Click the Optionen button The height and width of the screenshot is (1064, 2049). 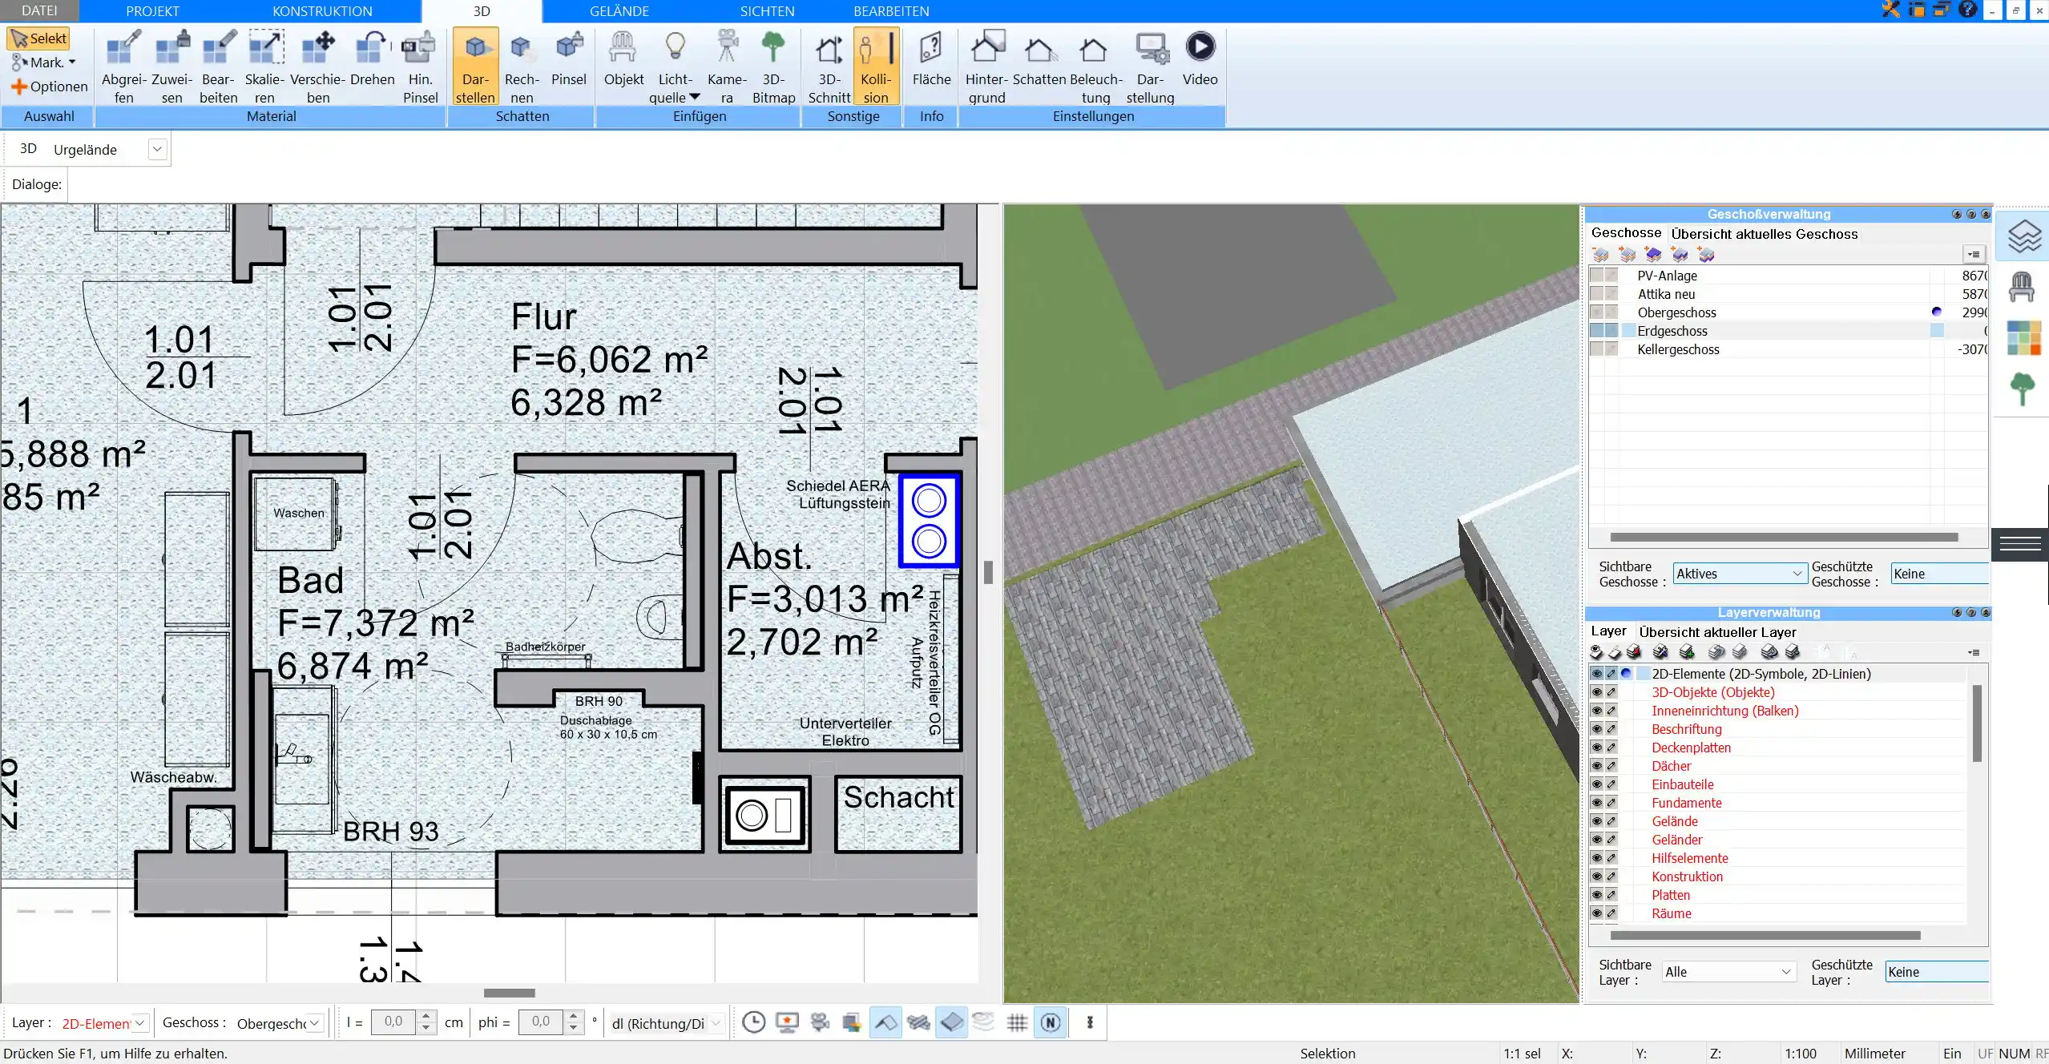pos(50,87)
